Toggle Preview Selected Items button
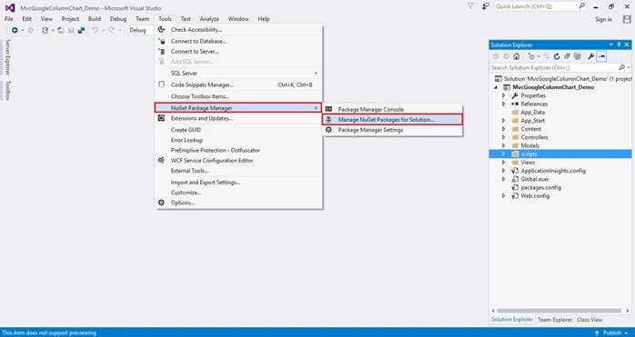Image resolution: width=635 pixels, height=337 pixels. click(601, 56)
